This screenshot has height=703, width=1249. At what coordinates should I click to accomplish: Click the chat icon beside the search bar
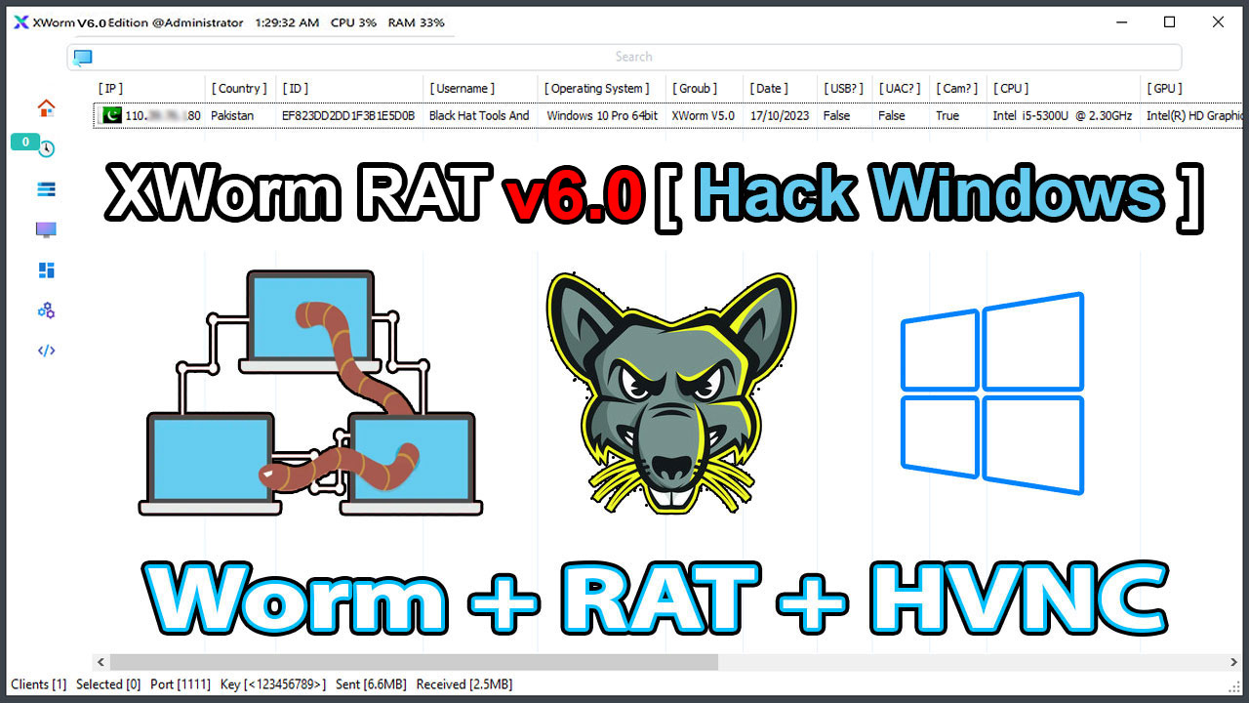click(x=82, y=57)
